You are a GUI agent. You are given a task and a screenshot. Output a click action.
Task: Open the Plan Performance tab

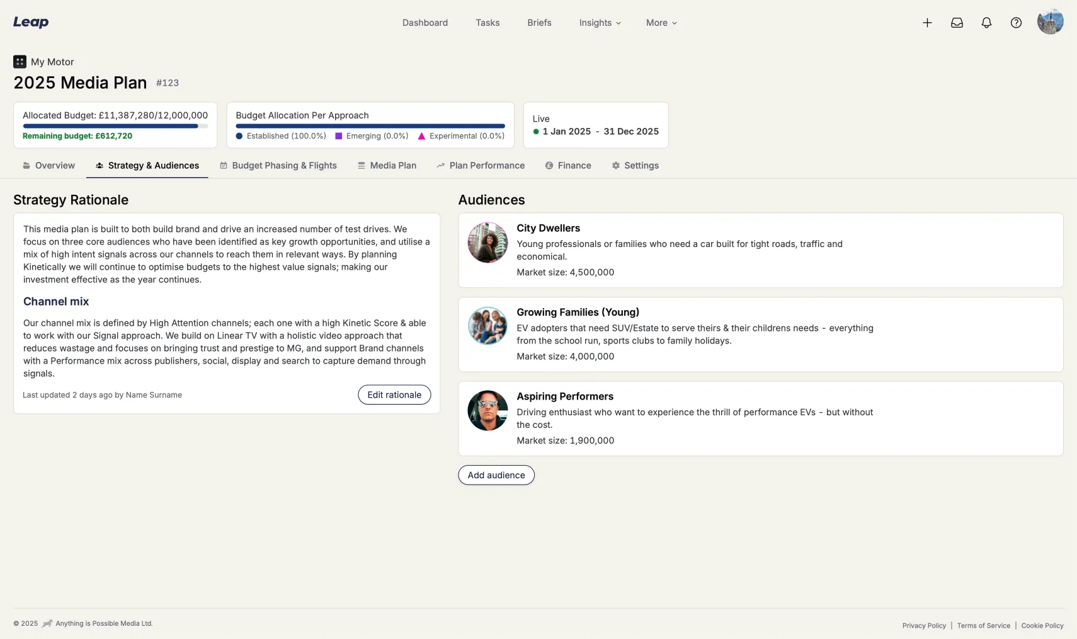tap(481, 166)
